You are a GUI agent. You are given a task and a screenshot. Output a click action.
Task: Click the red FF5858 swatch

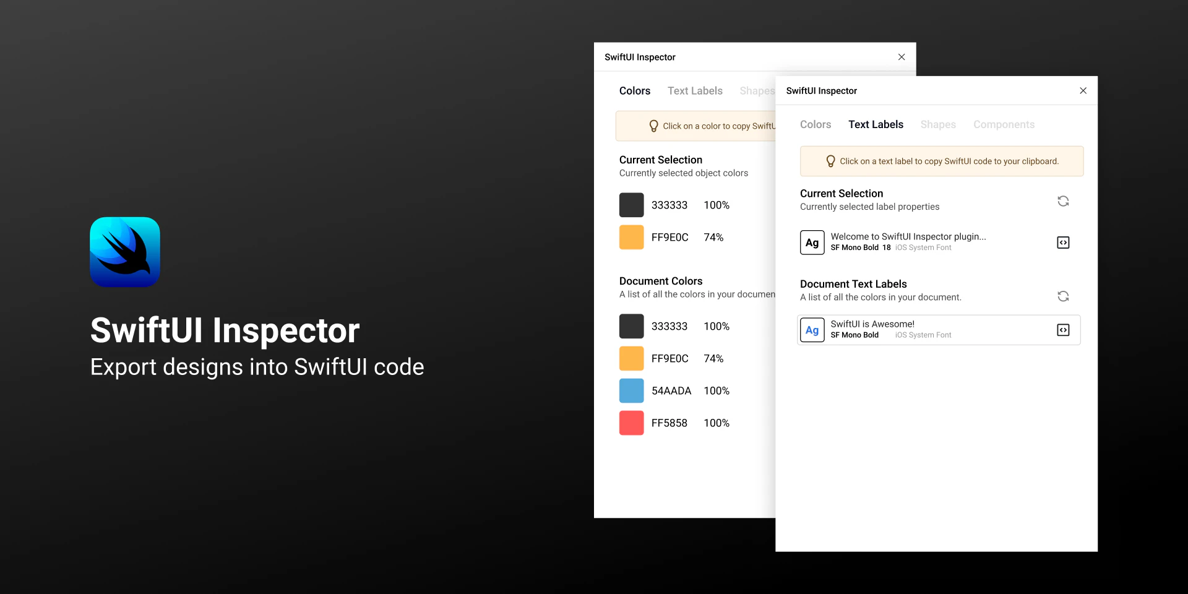(631, 423)
